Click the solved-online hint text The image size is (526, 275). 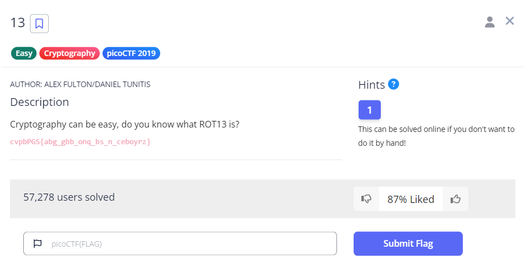tap(436, 135)
